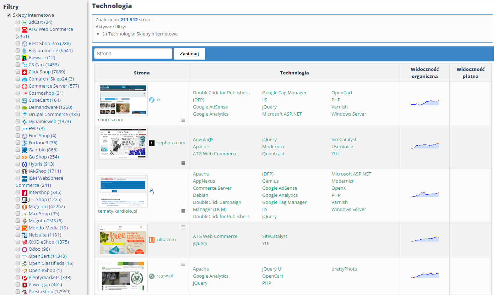Click the Bigcommerce icon in filters
The image size is (497, 295).
click(x=25, y=51)
